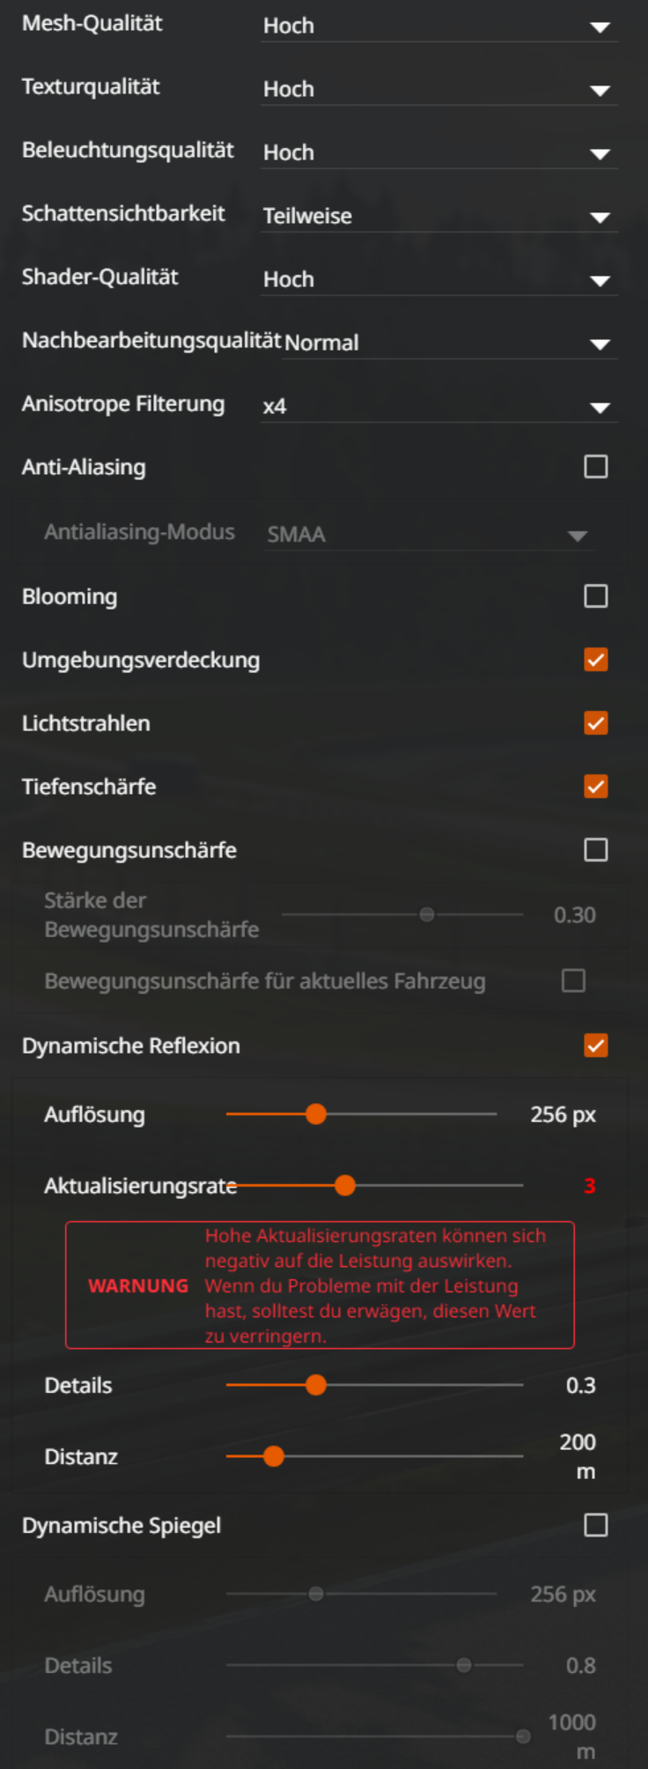Disable Umgebungsverdeckung checkbox
Screen dimensions: 648x1769
[x=596, y=660]
